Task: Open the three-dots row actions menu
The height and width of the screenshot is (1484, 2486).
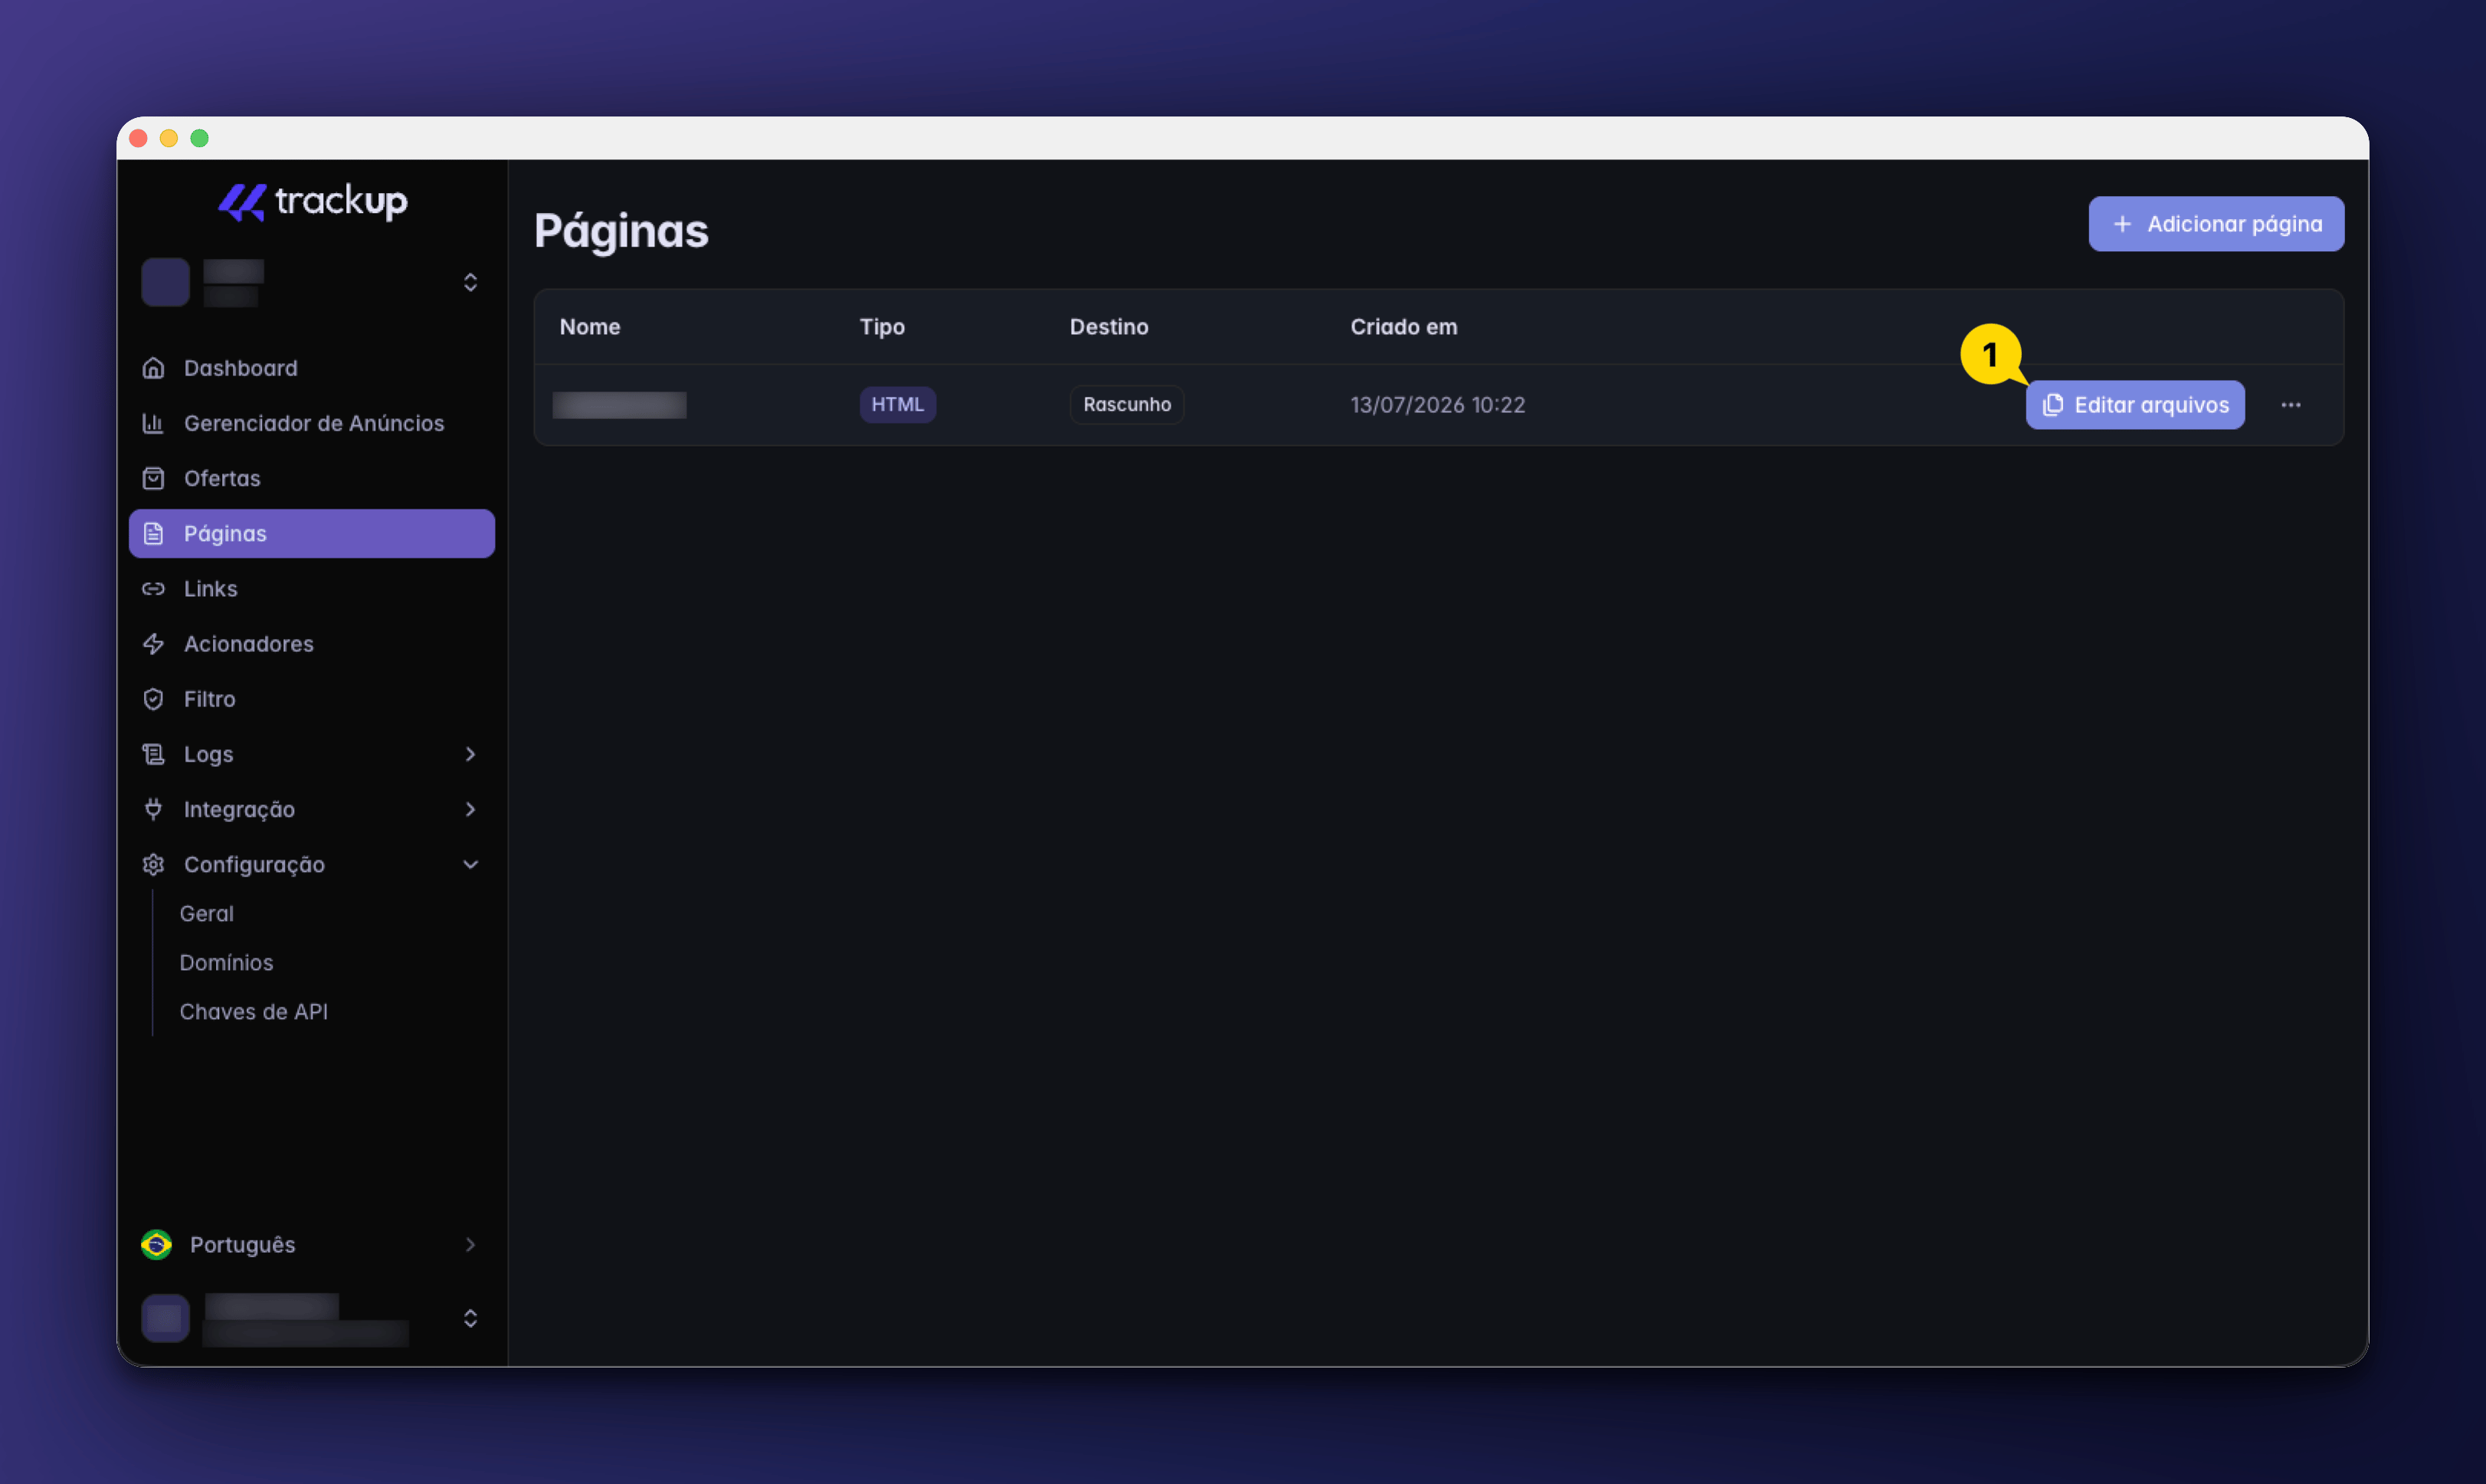Action: (x=2291, y=405)
